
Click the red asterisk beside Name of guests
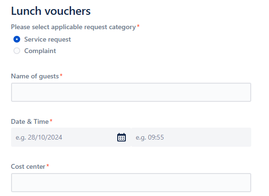61,75
